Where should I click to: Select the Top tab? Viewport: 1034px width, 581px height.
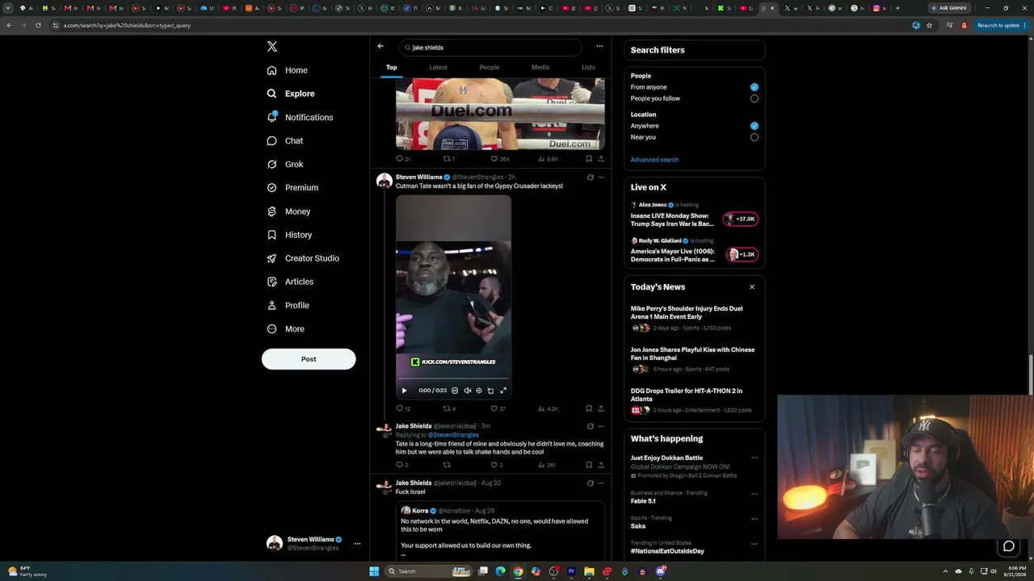[x=391, y=68]
